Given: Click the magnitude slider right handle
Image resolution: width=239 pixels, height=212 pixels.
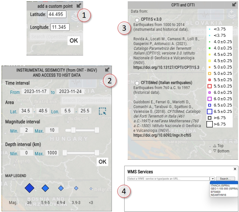Looking at the screenshot, I should pos(97,130).
